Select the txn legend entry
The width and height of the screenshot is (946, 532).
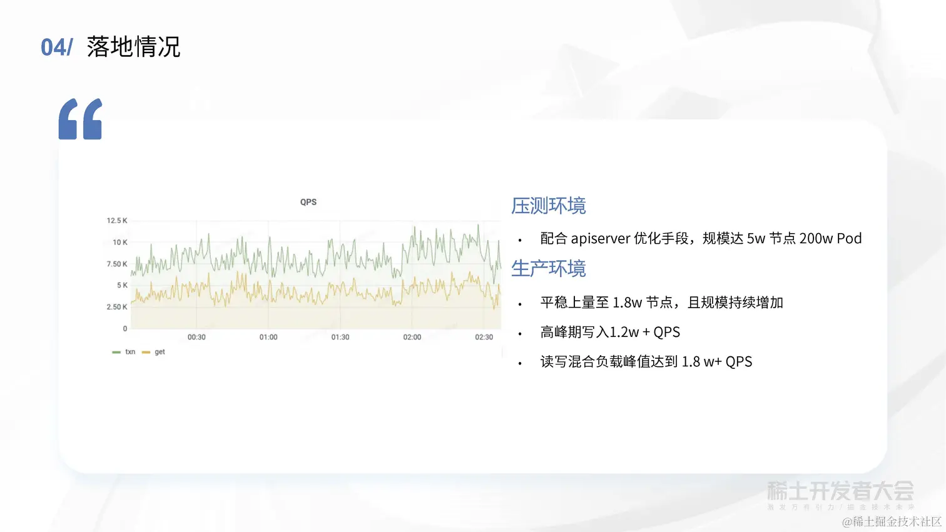124,352
